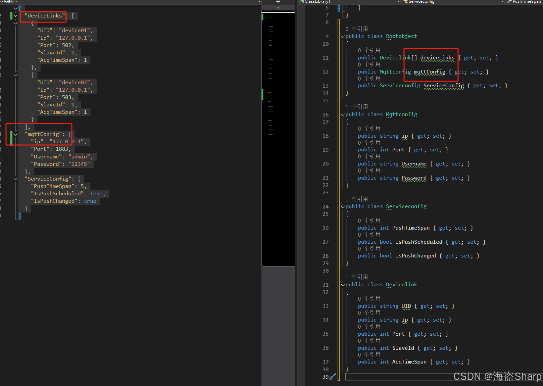543x386 pixels.
Task: Click the PushTimeSpan wrench icon
Action: click(x=509, y=1)
